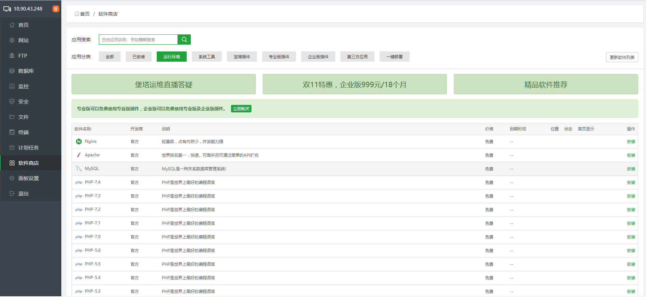646x298 pixels.
Task: Open the 堡塔运维直播答疑 banner
Action: 164,84
